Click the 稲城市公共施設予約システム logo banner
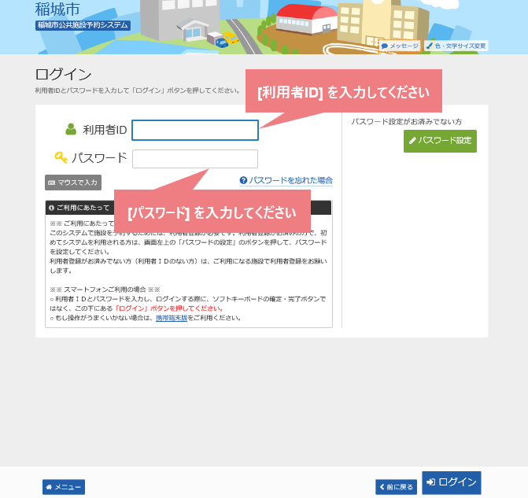The width and height of the screenshot is (528, 498). [x=83, y=25]
